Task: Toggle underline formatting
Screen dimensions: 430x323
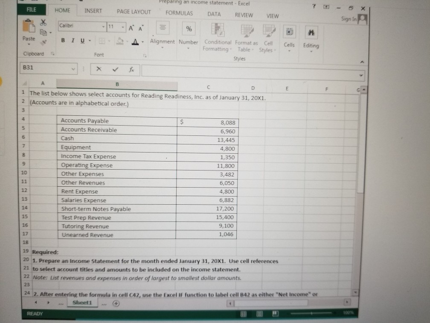Action: pos(81,40)
